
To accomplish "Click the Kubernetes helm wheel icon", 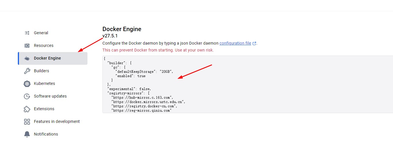I will (27, 84).
